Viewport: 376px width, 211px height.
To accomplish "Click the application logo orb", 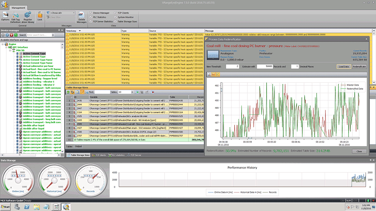I will [x=4, y=4].
